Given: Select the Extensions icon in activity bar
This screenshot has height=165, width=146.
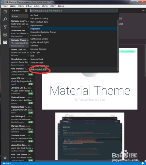Looking at the screenshot, I should coord(5,42).
